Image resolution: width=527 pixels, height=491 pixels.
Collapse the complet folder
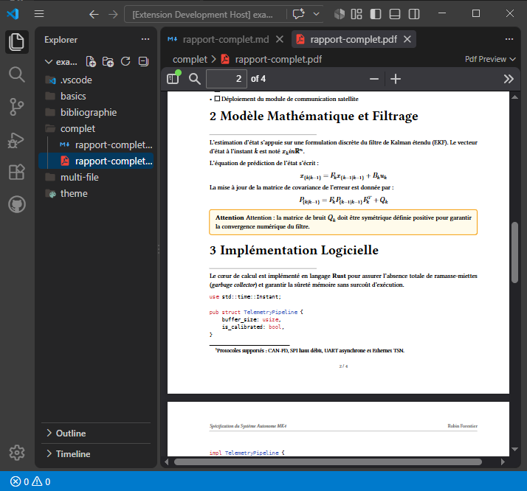(96, 128)
